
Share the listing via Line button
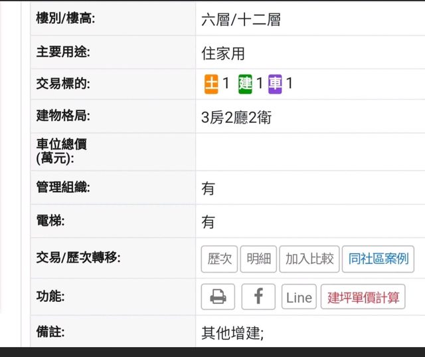[299, 297]
